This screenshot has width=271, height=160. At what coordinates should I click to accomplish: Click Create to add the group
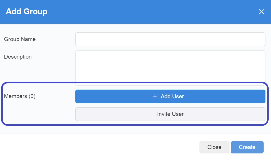pyautogui.click(x=247, y=147)
